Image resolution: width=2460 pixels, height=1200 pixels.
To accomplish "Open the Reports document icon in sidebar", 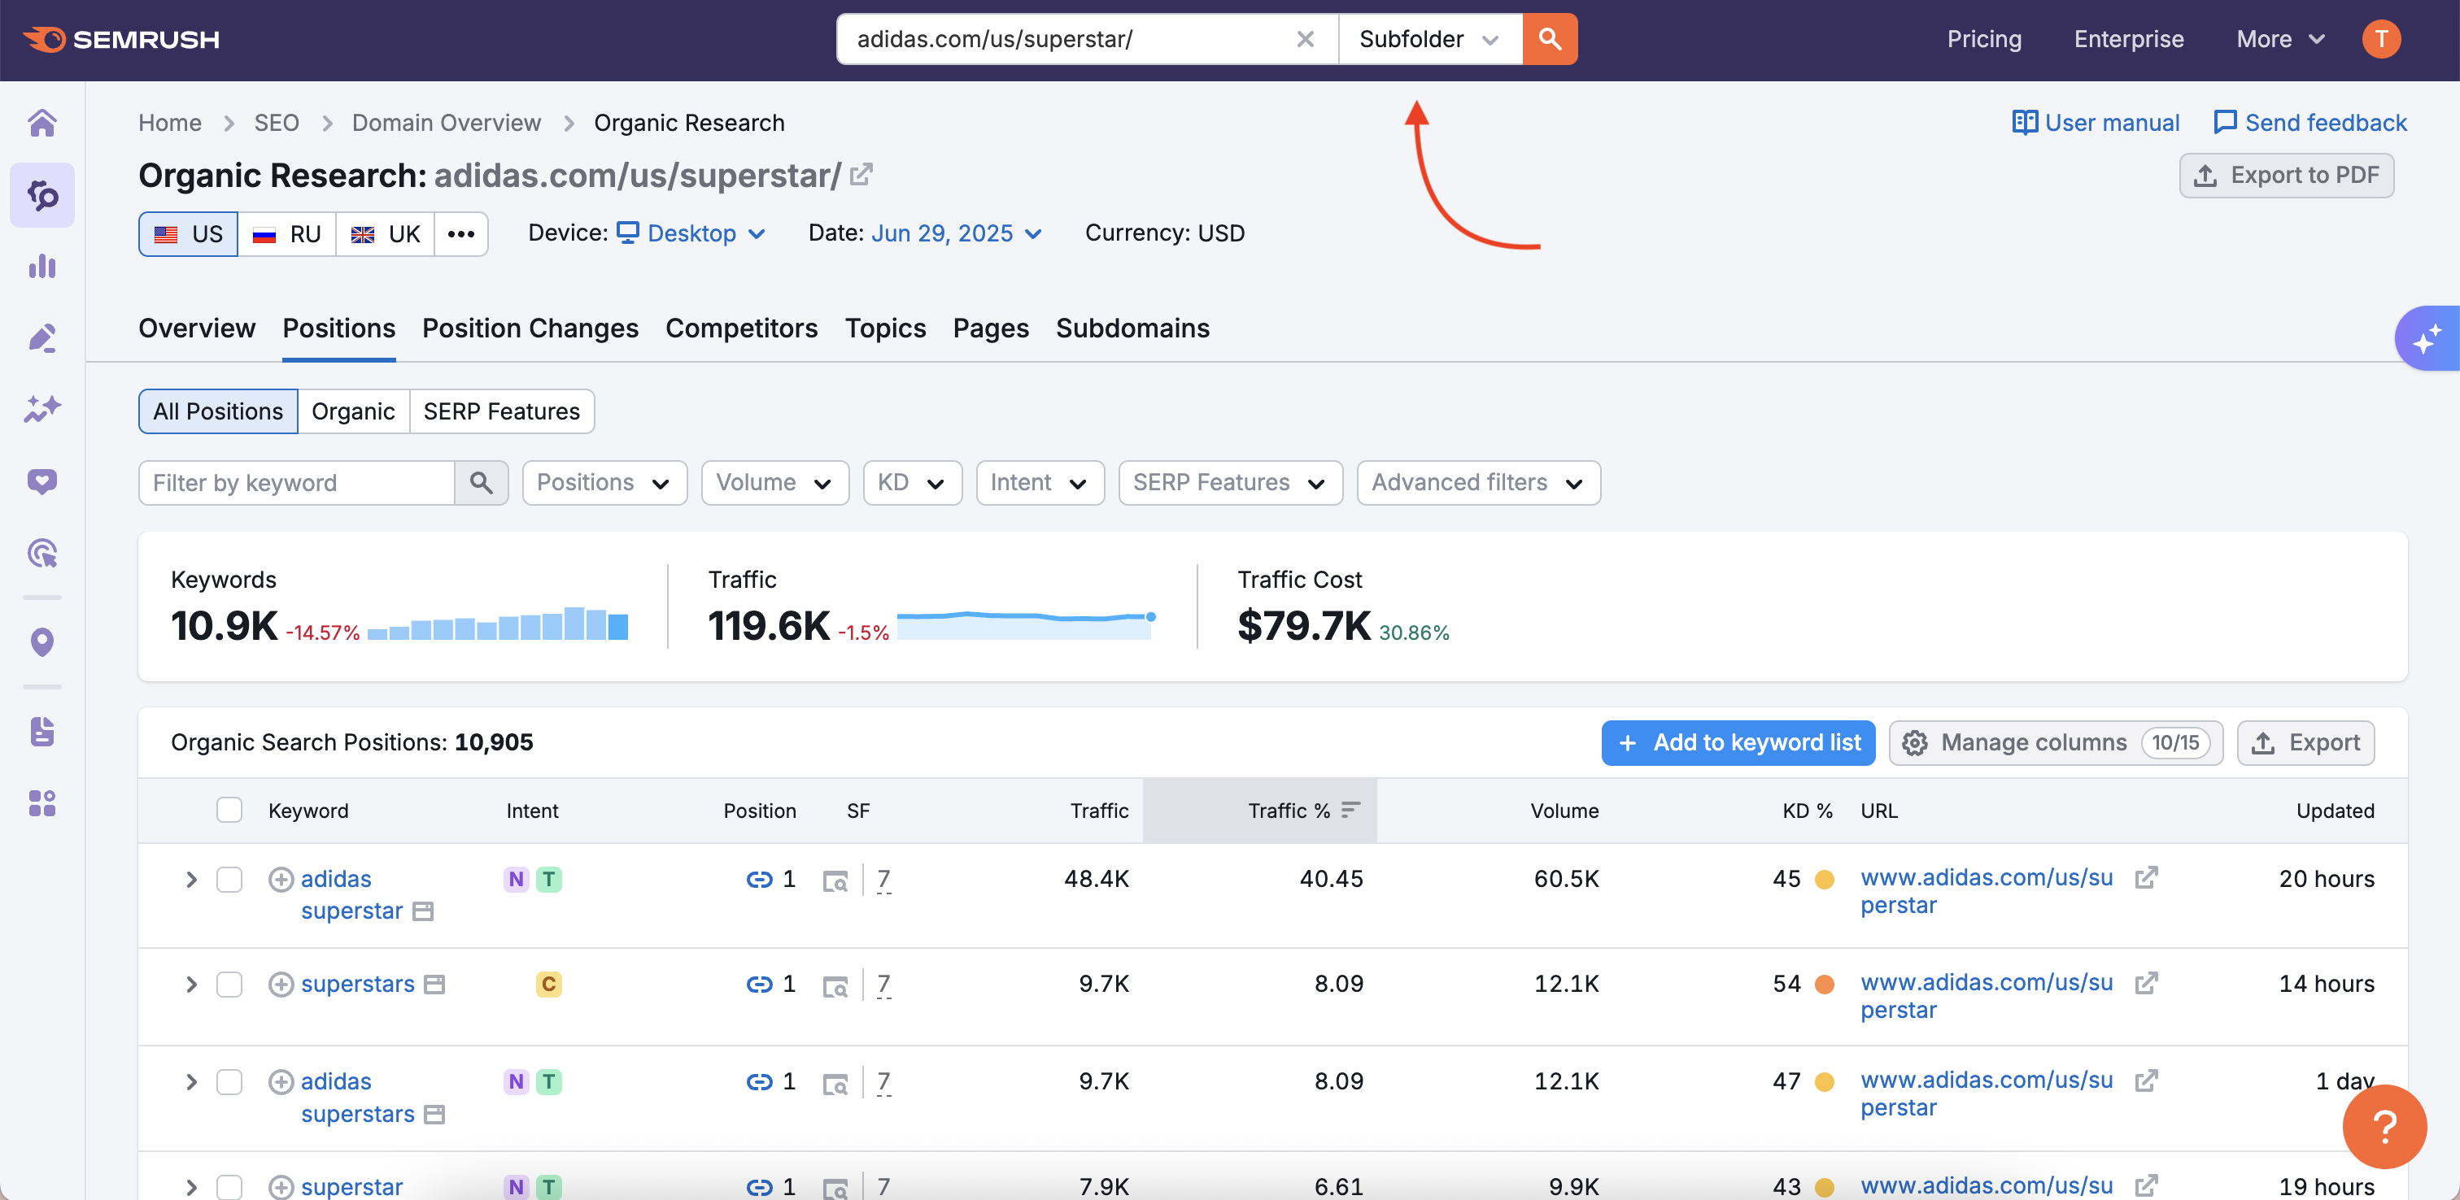I will tap(42, 731).
